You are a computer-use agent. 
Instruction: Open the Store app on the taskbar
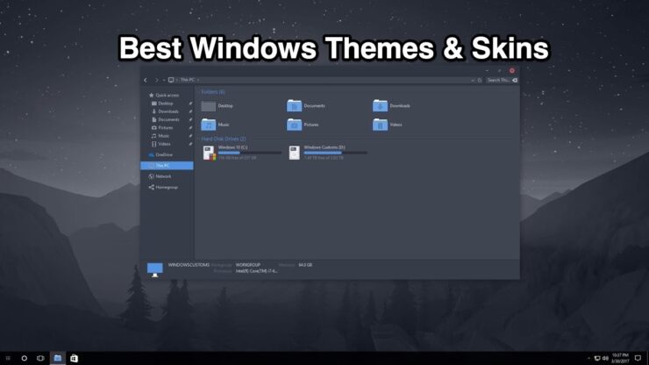pyautogui.click(x=74, y=358)
